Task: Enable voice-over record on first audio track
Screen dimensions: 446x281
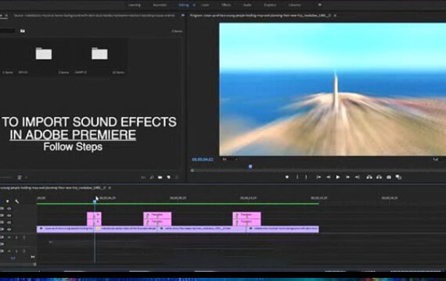Action: tap(24, 237)
